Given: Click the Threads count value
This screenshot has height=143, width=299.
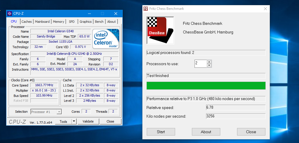Looking at the screenshot, I should click(x=113, y=112).
